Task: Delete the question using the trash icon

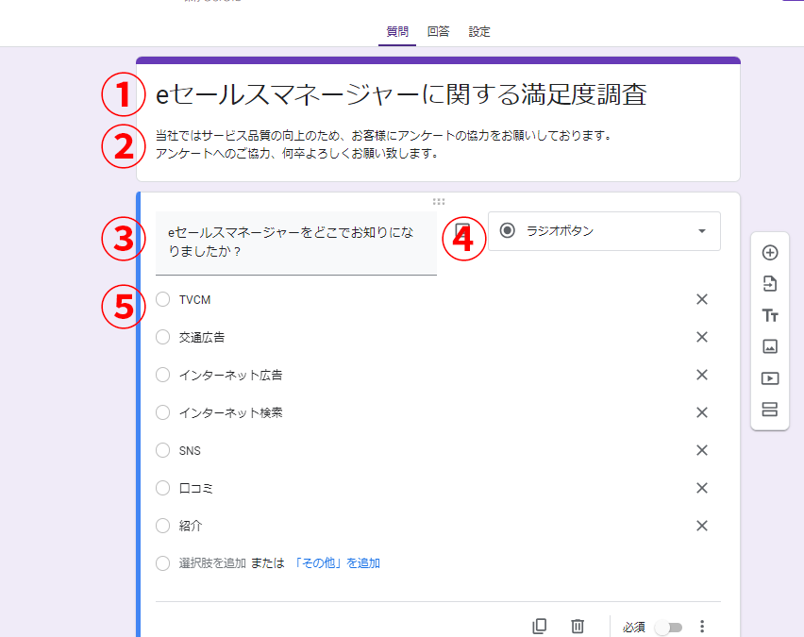Action: coord(578,626)
